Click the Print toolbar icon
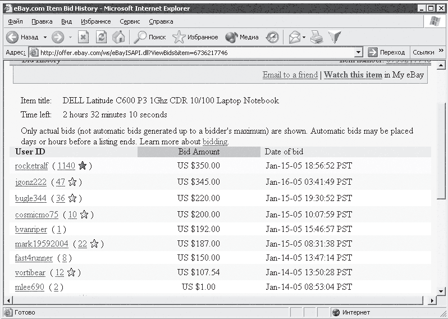Image resolution: width=448 pixels, height=319 pixels. [317, 37]
